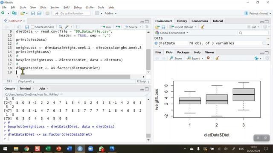The image size is (273, 153).
Task: Click console scrollbar down arrow
Action: (x=148, y=140)
